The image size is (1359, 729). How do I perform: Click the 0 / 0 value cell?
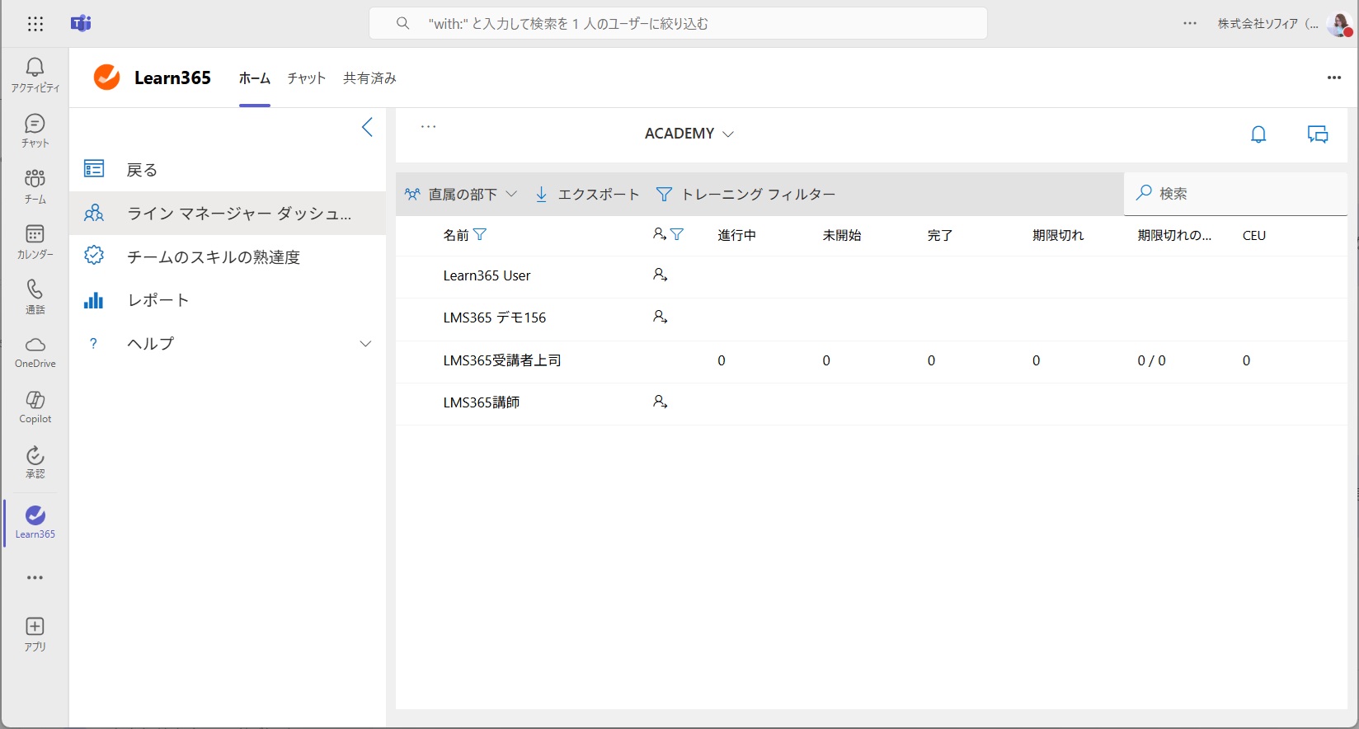(1151, 360)
